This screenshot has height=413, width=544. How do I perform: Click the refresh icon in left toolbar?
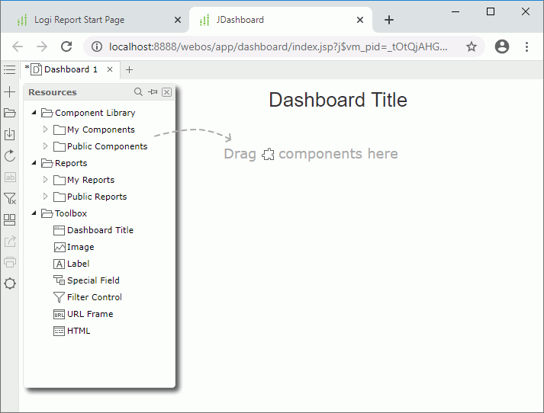point(10,155)
